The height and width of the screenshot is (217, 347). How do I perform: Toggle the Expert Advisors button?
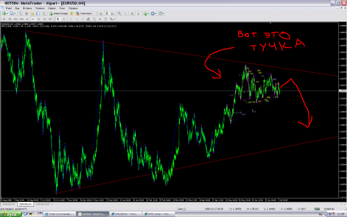click(84, 13)
